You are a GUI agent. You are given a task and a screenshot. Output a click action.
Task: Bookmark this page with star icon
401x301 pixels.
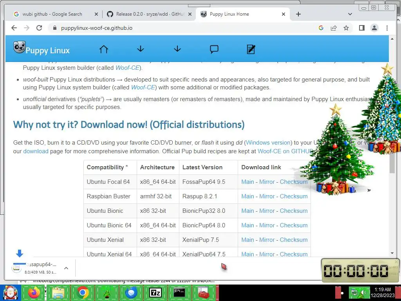(x=346, y=28)
